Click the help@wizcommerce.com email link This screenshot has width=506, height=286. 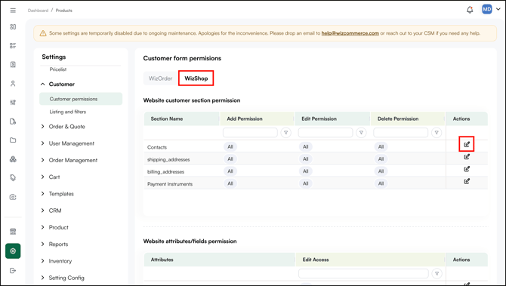pos(350,33)
